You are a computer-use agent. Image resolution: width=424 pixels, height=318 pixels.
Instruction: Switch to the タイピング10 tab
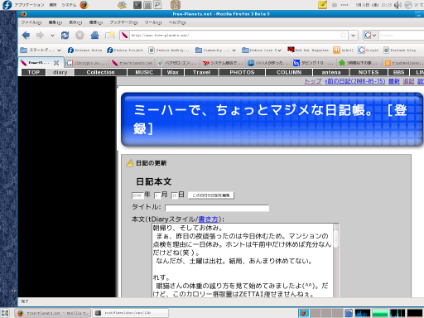pyautogui.click(x=313, y=63)
